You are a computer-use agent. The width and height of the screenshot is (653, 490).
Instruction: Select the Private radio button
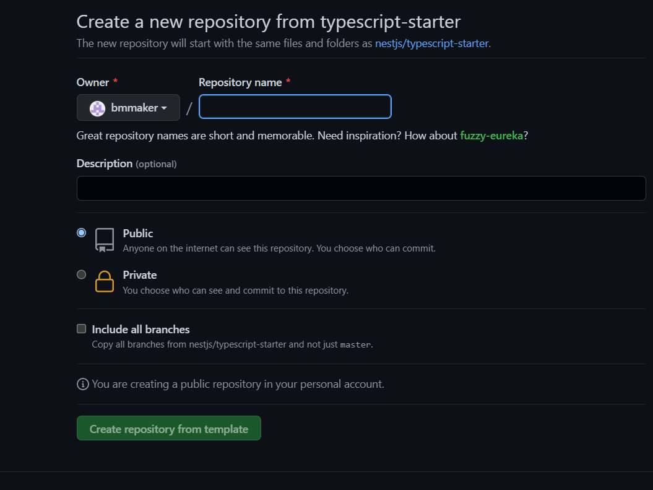tap(82, 274)
